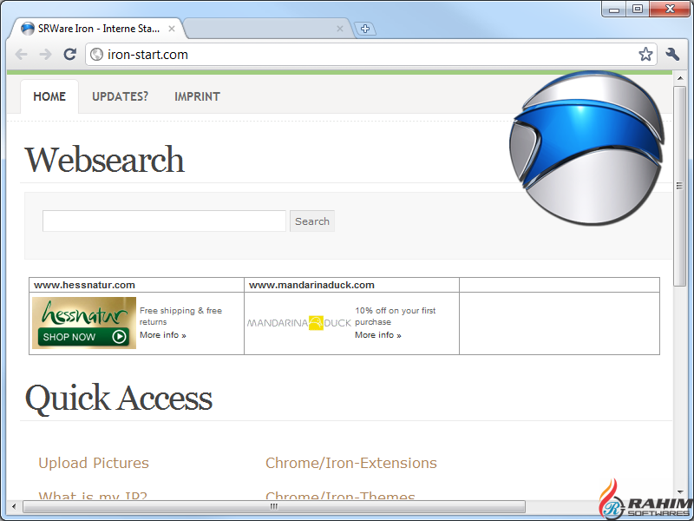Switch to the blank second tab

point(265,29)
